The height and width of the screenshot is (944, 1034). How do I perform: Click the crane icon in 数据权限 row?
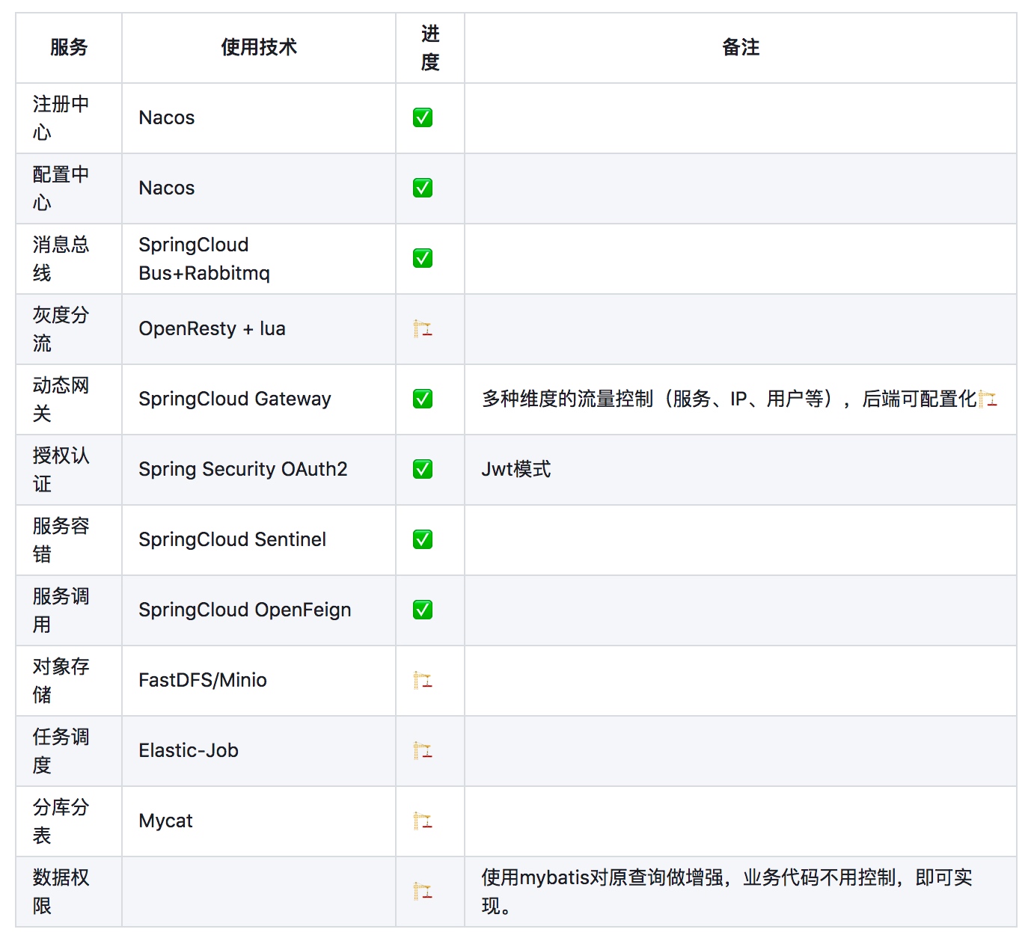click(x=423, y=892)
